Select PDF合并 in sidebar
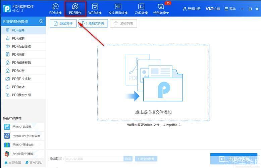The image size is (261, 168). click(23, 30)
